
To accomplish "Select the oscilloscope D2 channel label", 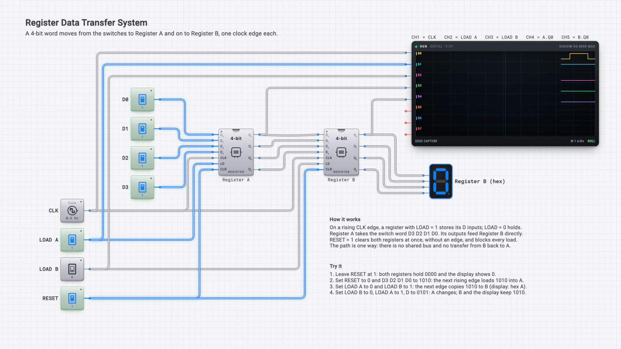I will click(x=419, y=75).
